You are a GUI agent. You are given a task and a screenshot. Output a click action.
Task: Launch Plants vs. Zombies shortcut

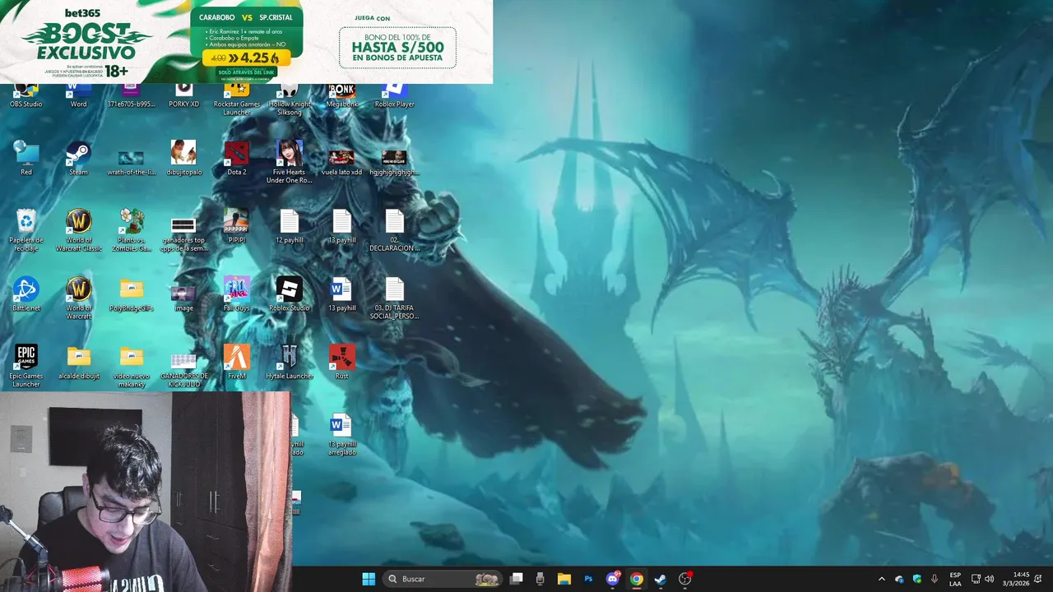coord(131,230)
